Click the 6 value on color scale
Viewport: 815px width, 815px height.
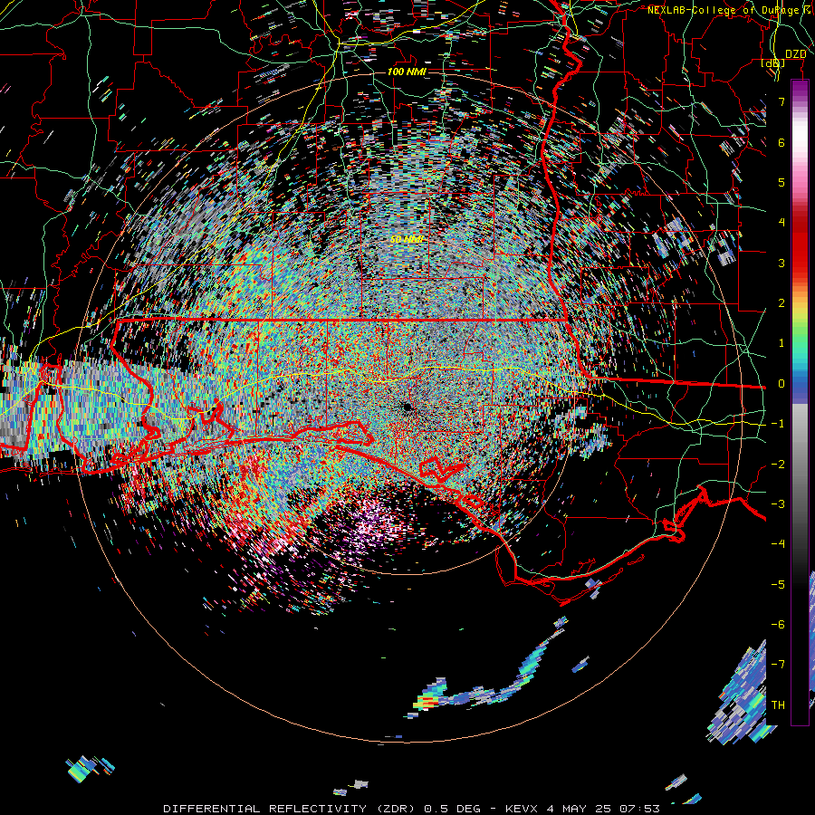[x=781, y=142]
